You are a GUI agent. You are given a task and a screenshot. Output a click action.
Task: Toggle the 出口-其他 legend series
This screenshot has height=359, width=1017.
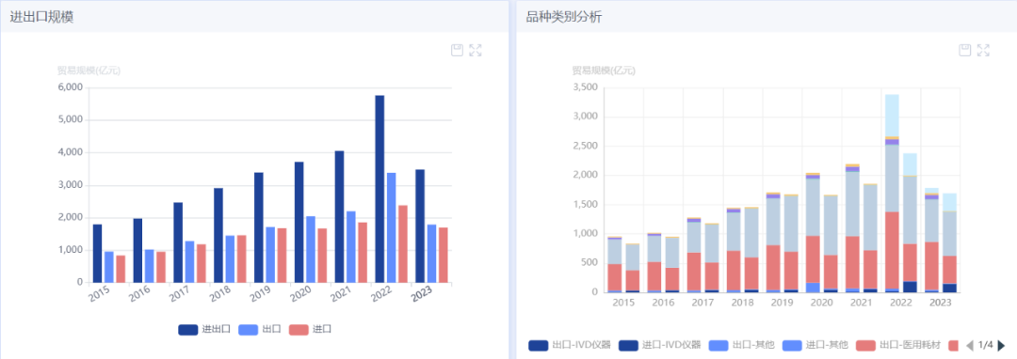click(742, 346)
